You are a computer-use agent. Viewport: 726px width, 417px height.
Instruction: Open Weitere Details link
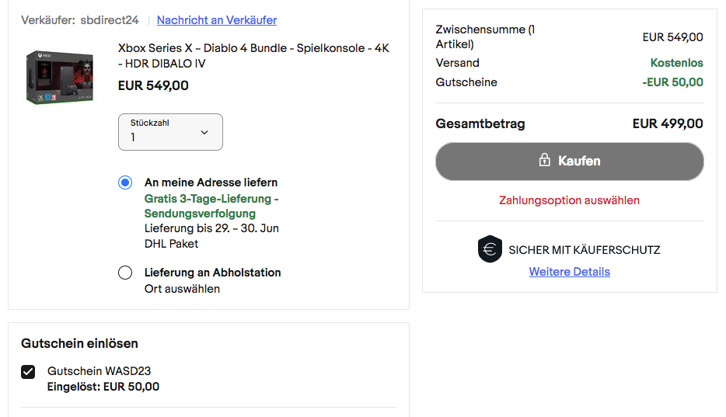(570, 272)
